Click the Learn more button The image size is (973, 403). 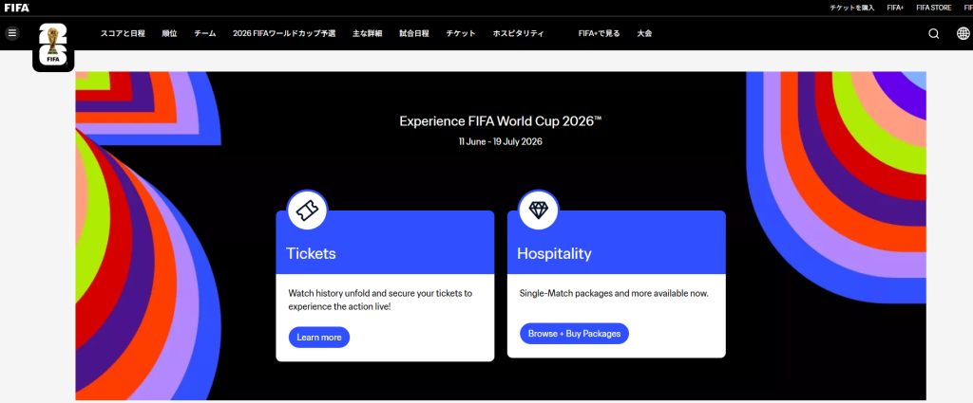[x=319, y=337]
